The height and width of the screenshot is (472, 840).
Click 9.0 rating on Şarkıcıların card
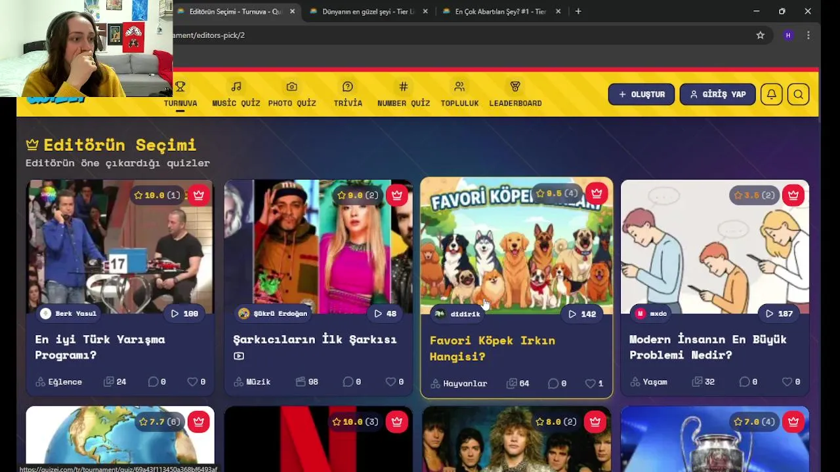click(x=358, y=195)
